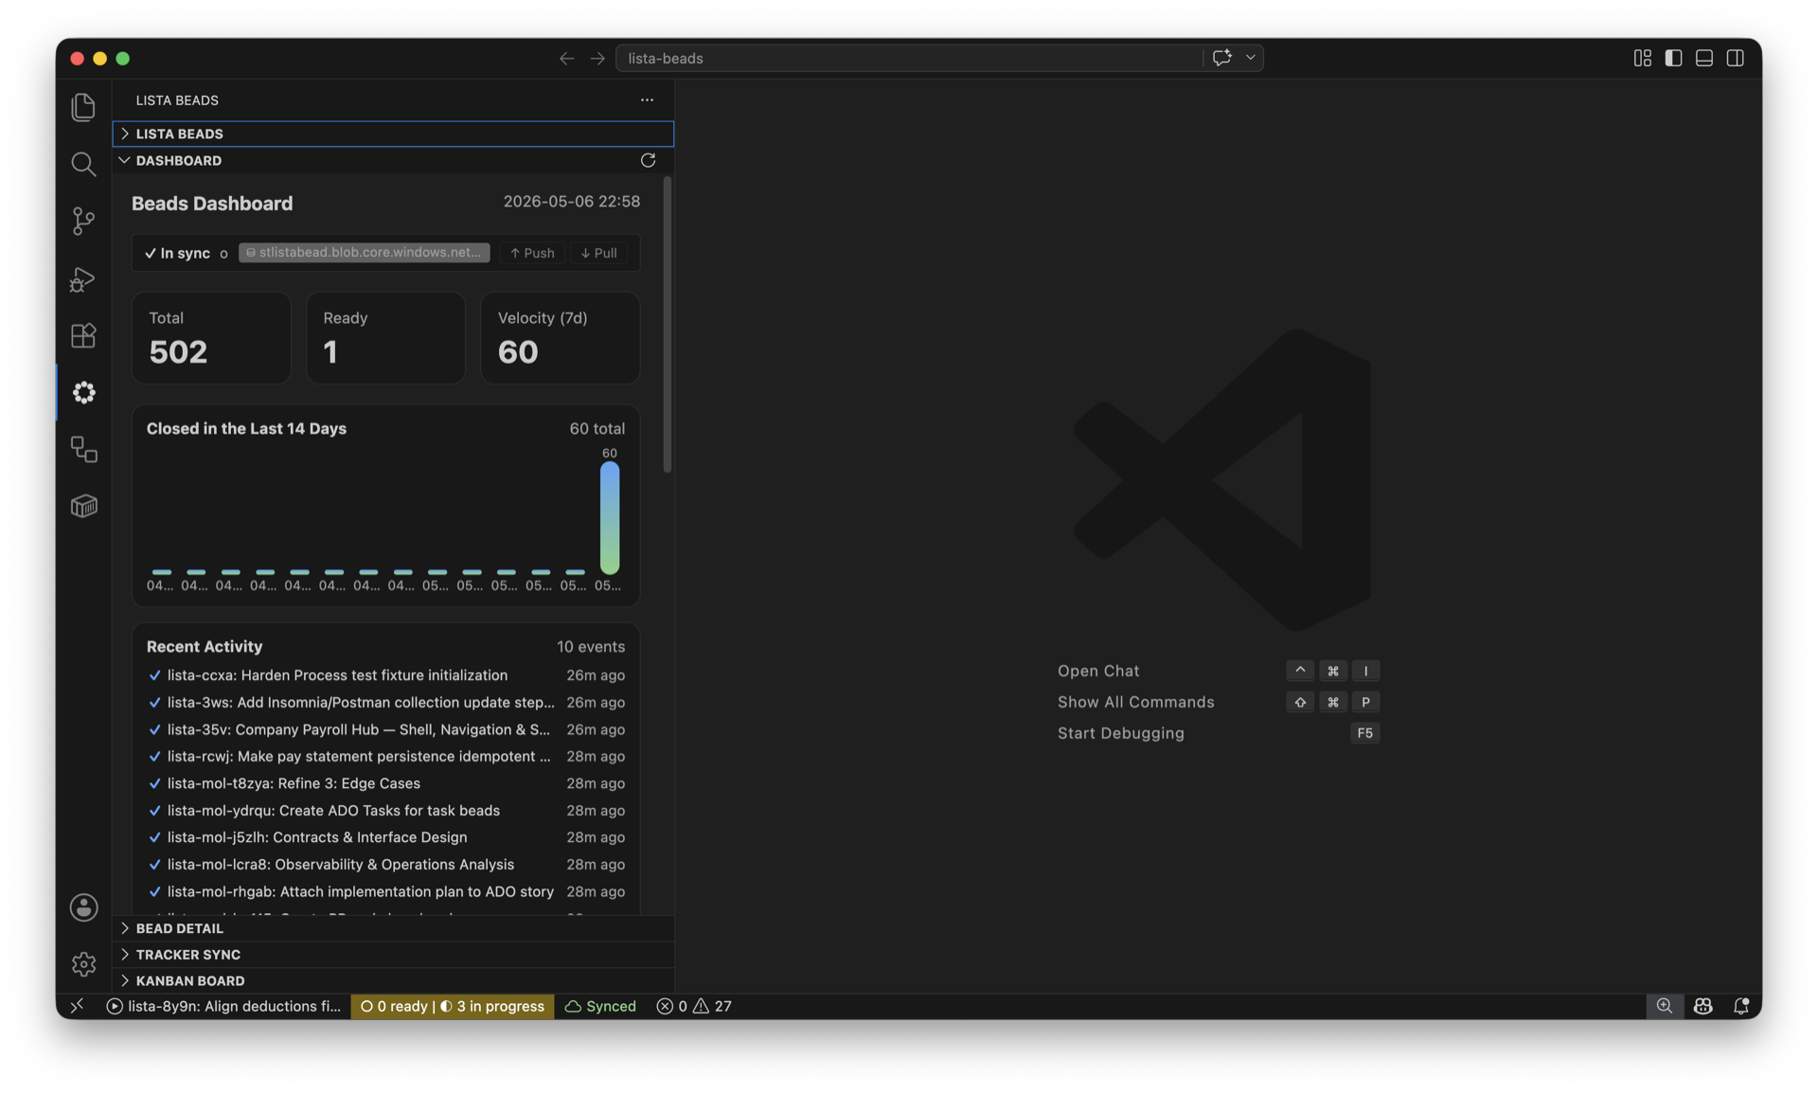Open the cube container icon in activity bar
This screenshot has width=1818, height=1093.
83,506
